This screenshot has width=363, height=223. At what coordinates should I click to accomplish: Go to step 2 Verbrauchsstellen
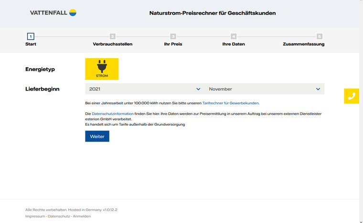pos(113,40)
